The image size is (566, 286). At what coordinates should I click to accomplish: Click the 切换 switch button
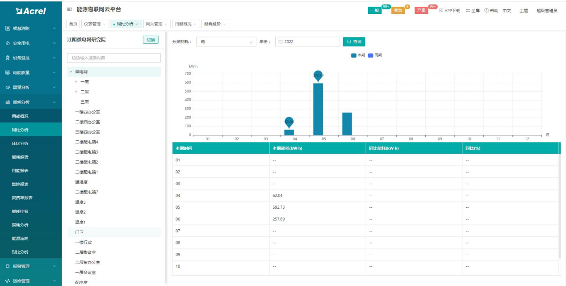click(x=151, y=40)
